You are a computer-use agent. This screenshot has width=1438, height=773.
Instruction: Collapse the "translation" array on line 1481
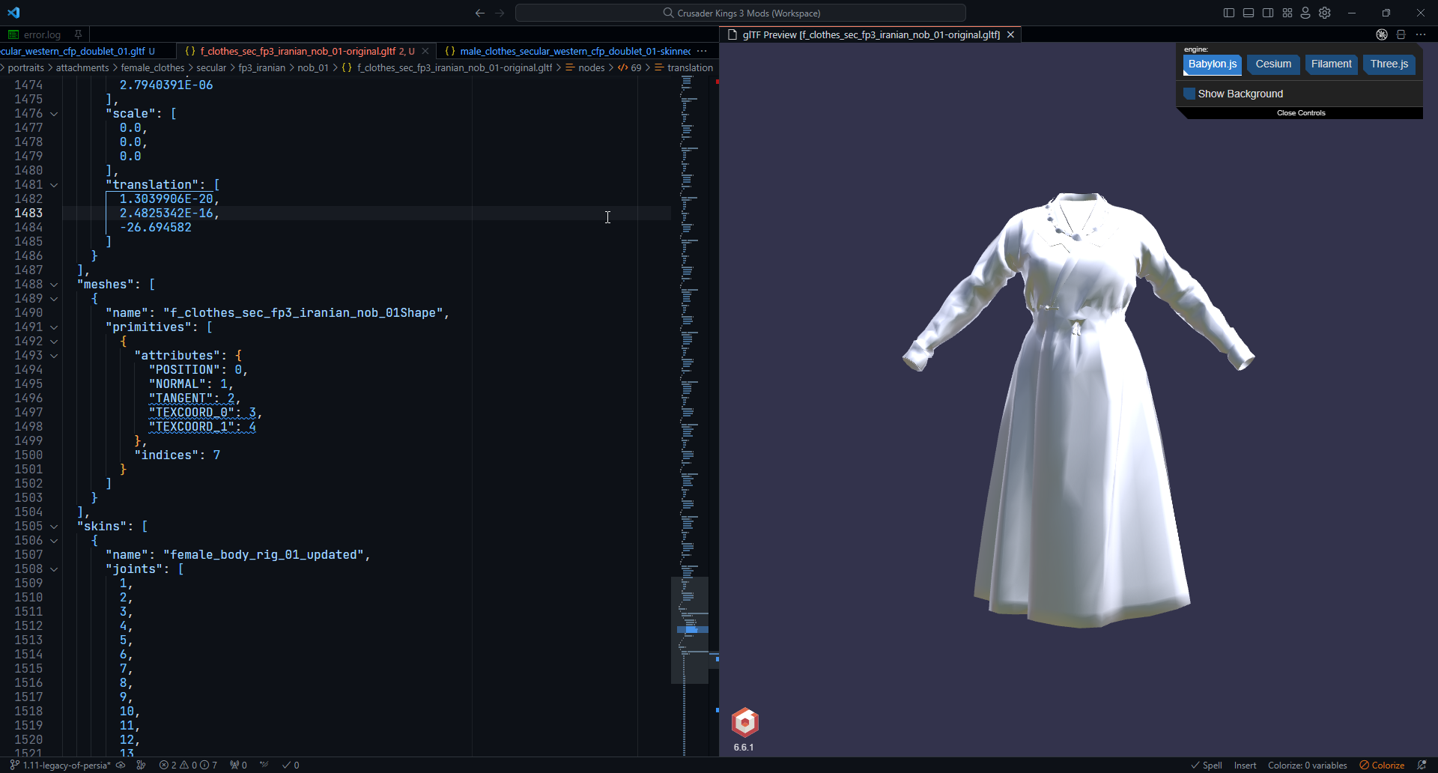click(54, 185)
